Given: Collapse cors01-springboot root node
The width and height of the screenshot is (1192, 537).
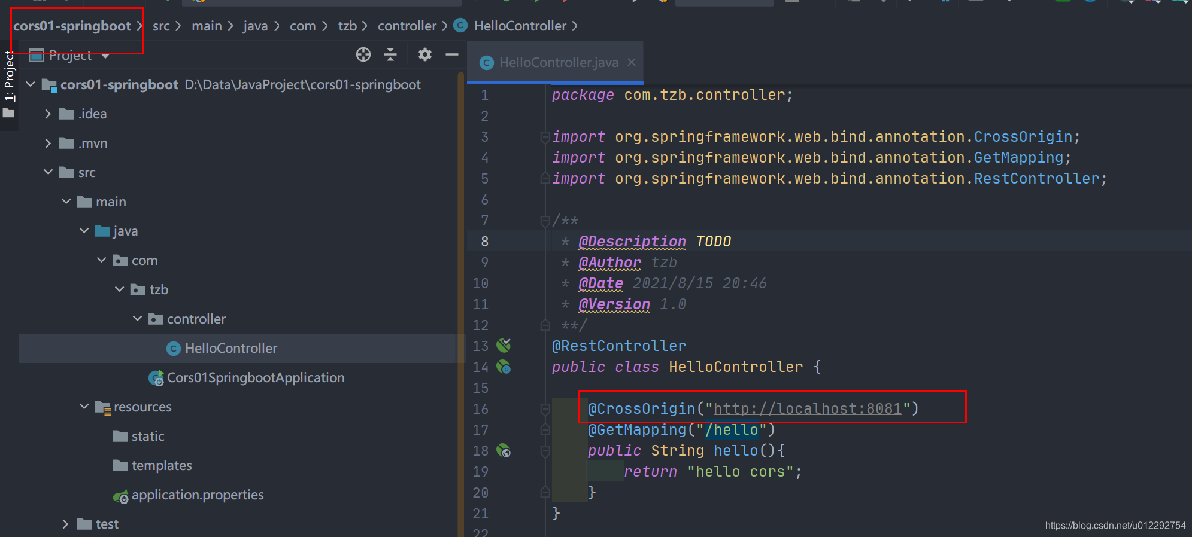Looking at the screenshot, I should (x=31, y=84).
